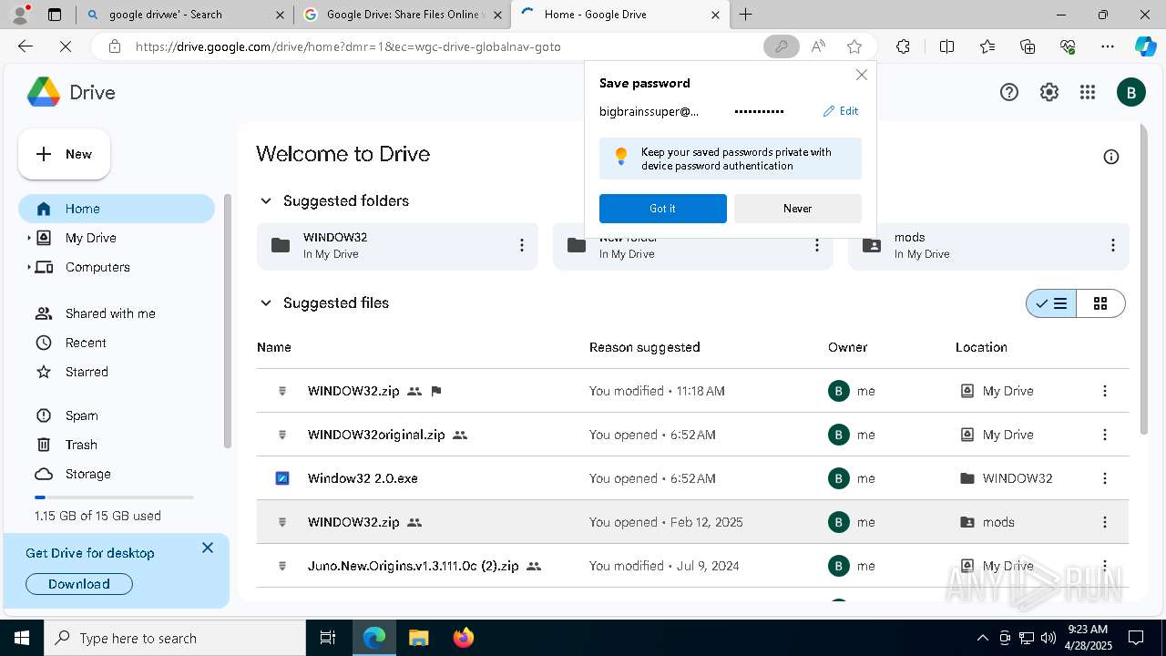Open Edge Copilot sidebar icon
The width and height of the screenshot is (1166, 656).
(x=1145, y=46)
